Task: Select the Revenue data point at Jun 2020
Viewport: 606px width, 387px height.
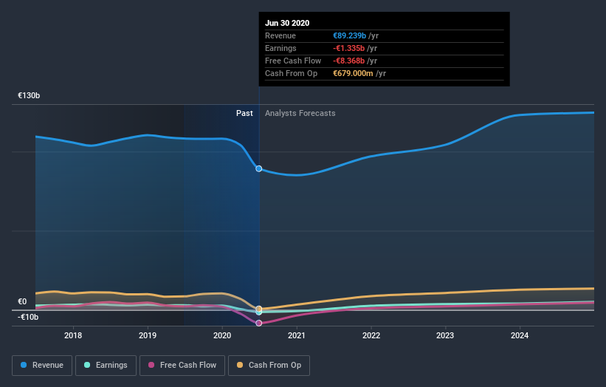Action: click(259, 168)
